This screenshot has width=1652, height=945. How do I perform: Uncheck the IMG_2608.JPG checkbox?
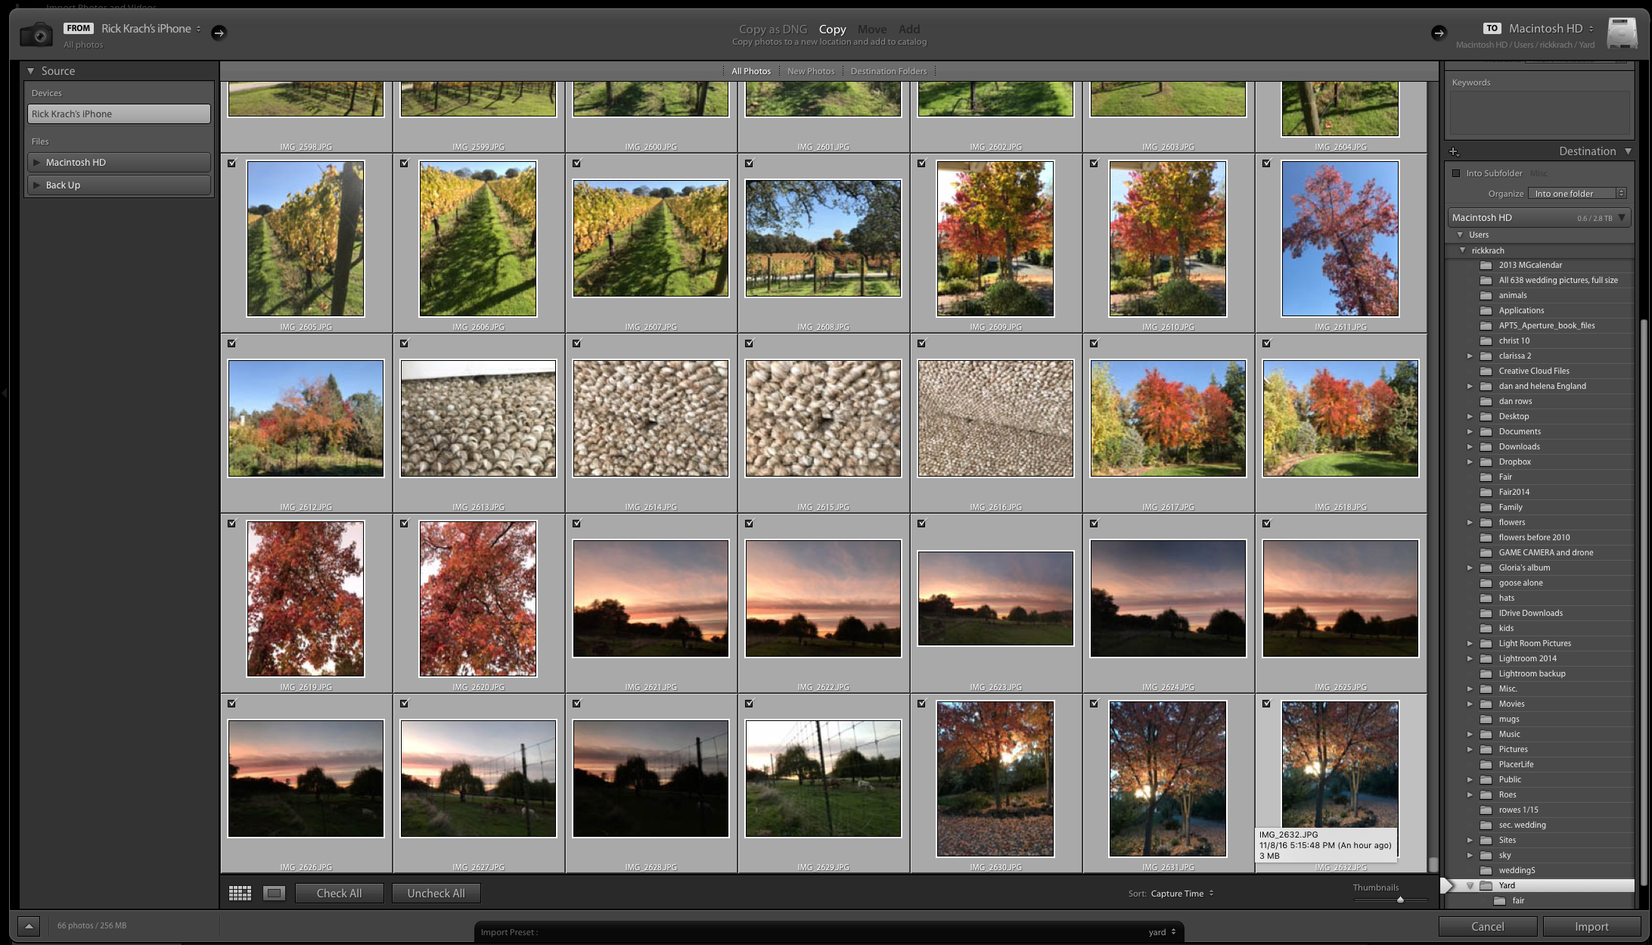click(750, 163)
